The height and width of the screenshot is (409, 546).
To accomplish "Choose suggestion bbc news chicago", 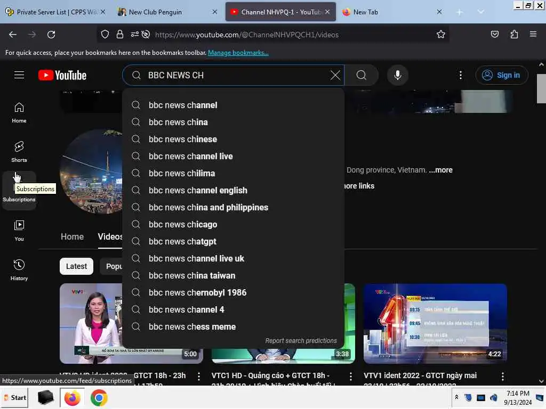I will (234, 224).
